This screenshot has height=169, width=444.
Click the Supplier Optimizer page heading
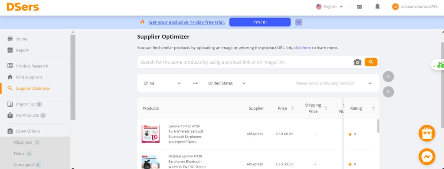click(163, 36)
